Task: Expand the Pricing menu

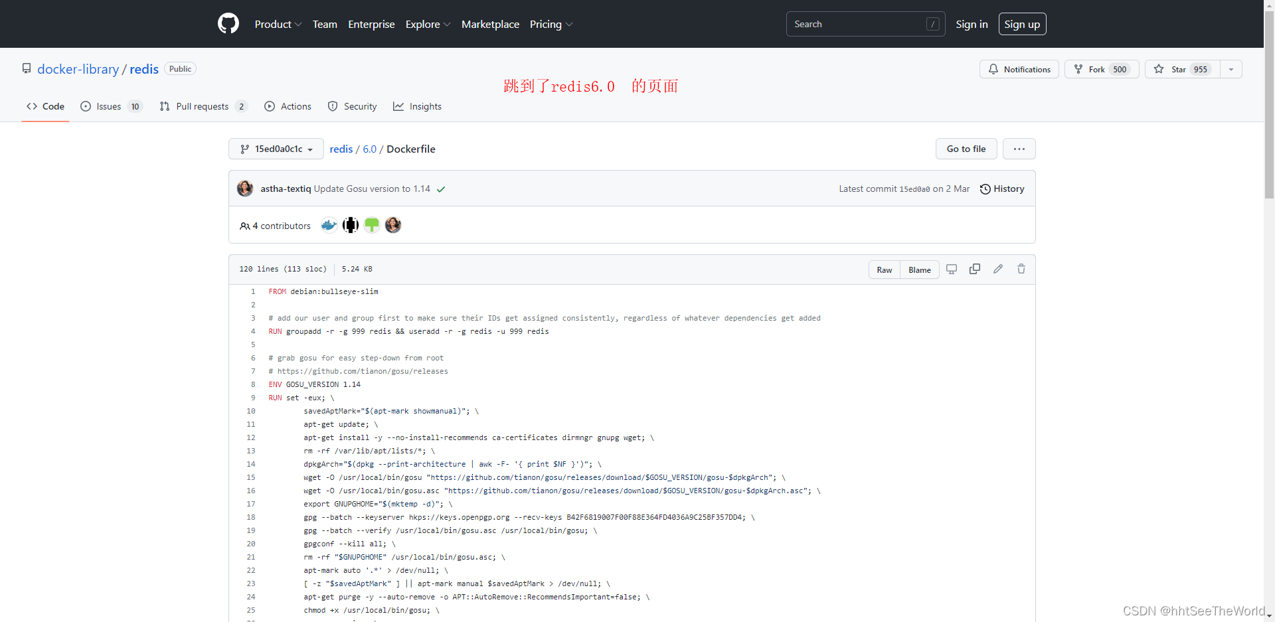Action: [551, 24]
